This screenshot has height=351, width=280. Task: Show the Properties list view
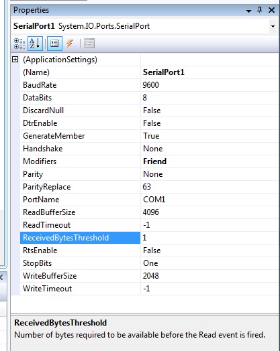[x=54, y=44]
